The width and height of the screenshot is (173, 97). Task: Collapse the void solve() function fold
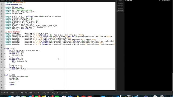point(5,49)
